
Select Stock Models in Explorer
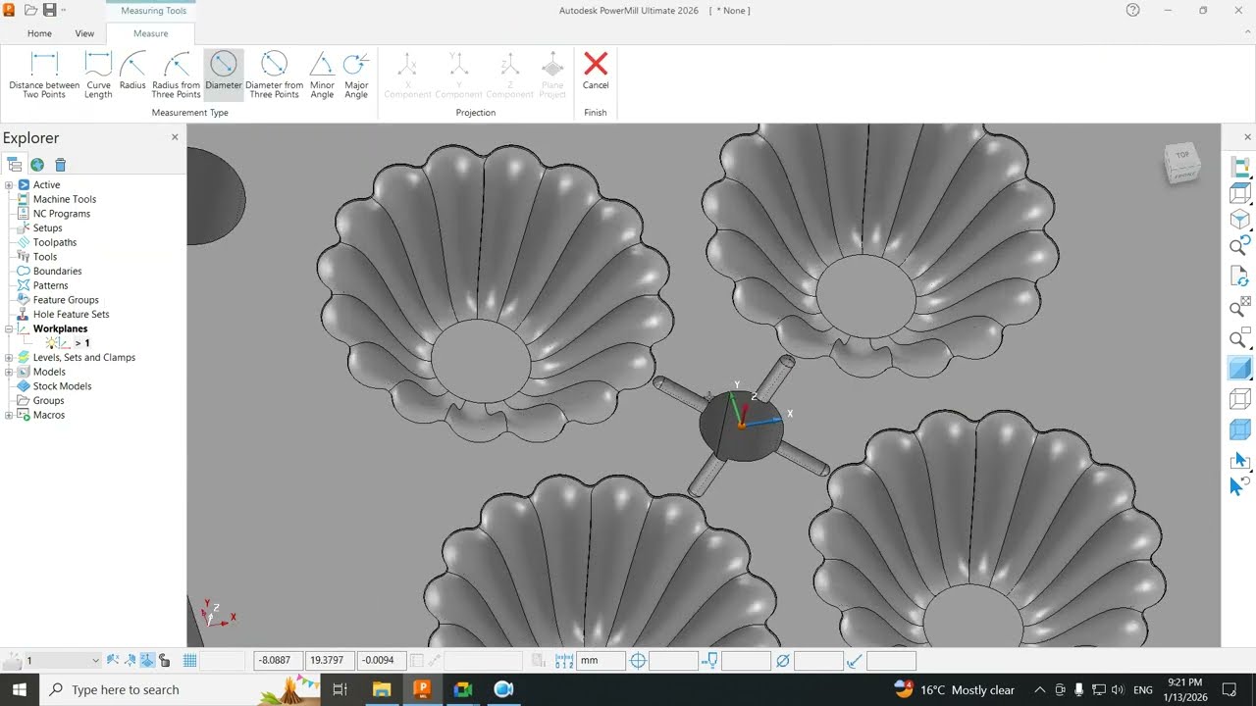click(x=62, y=386)
